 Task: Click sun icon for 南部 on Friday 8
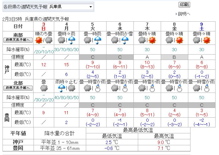click(x=179, y=40)
